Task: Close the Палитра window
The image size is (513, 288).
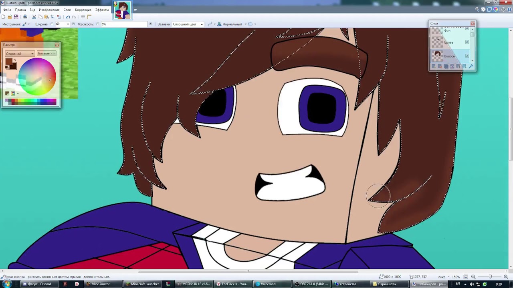Action: point(57,45)
